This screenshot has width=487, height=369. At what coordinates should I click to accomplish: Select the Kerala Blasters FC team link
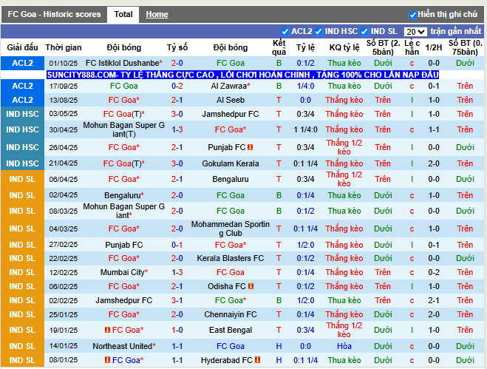click(x=231, y=258)
